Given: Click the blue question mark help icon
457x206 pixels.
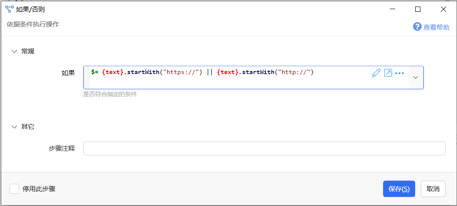Looking at the screenshot, I should 417,27.
